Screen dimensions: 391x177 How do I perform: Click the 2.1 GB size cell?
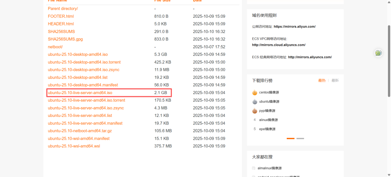click(x=161, y=93)
